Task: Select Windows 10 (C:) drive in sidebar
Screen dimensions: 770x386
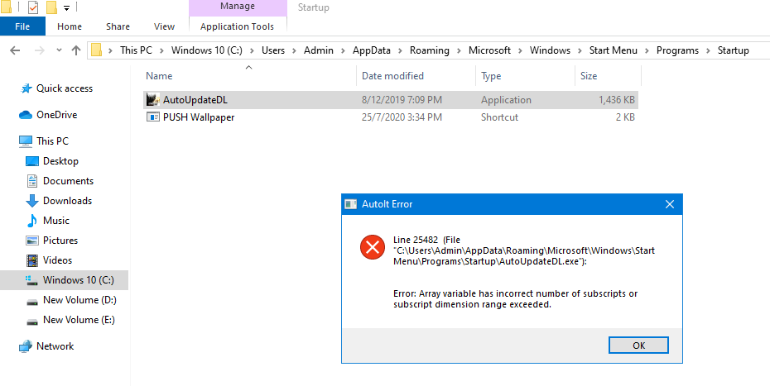Action: 64,280
